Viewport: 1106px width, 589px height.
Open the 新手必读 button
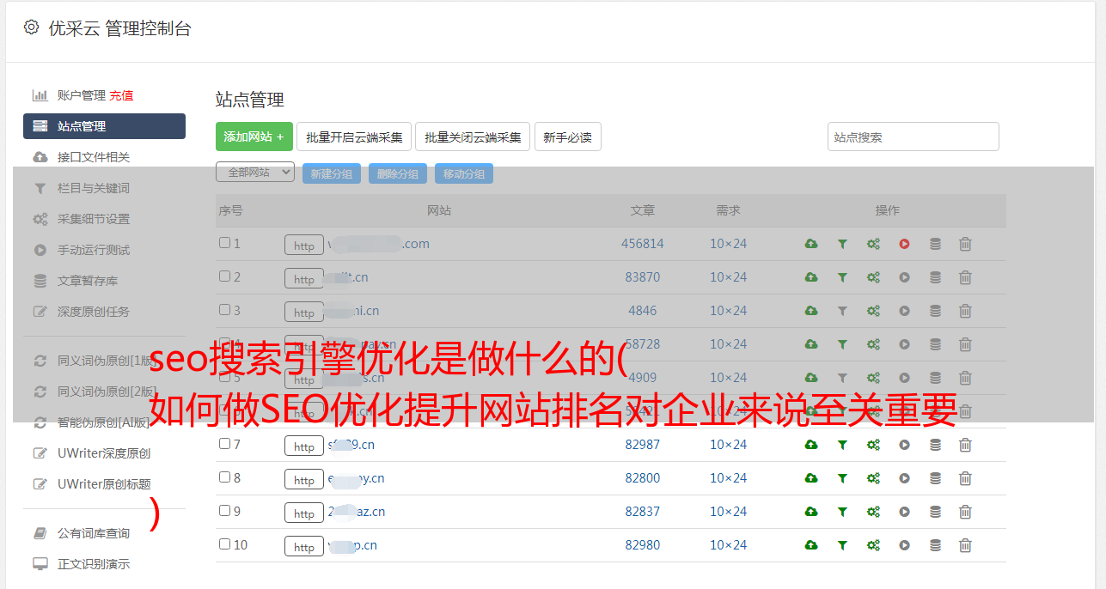tap(568, 137)
